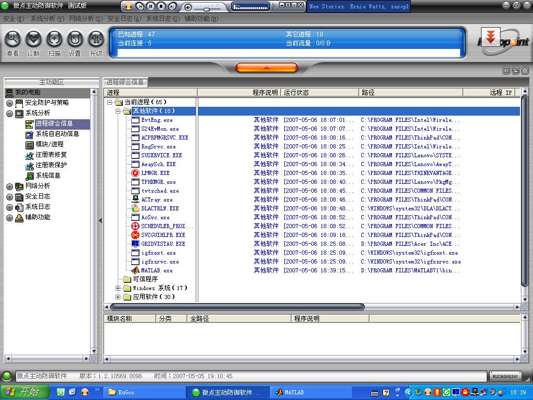533x400 pixels.
Task: Expand the 辅助功能 sidebar node
Action: point(9,218)
